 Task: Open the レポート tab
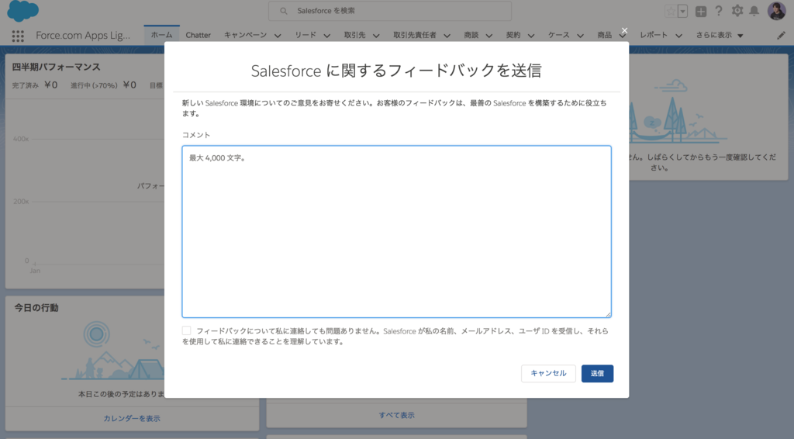coord(653,35)
